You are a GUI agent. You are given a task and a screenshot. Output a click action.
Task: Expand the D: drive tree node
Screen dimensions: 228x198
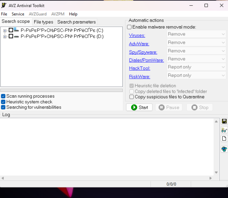5,36
